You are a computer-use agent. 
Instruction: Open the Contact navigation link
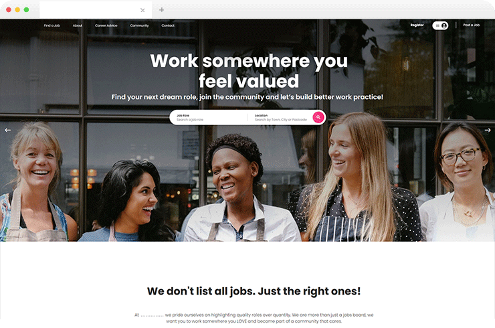coord(168,25)
